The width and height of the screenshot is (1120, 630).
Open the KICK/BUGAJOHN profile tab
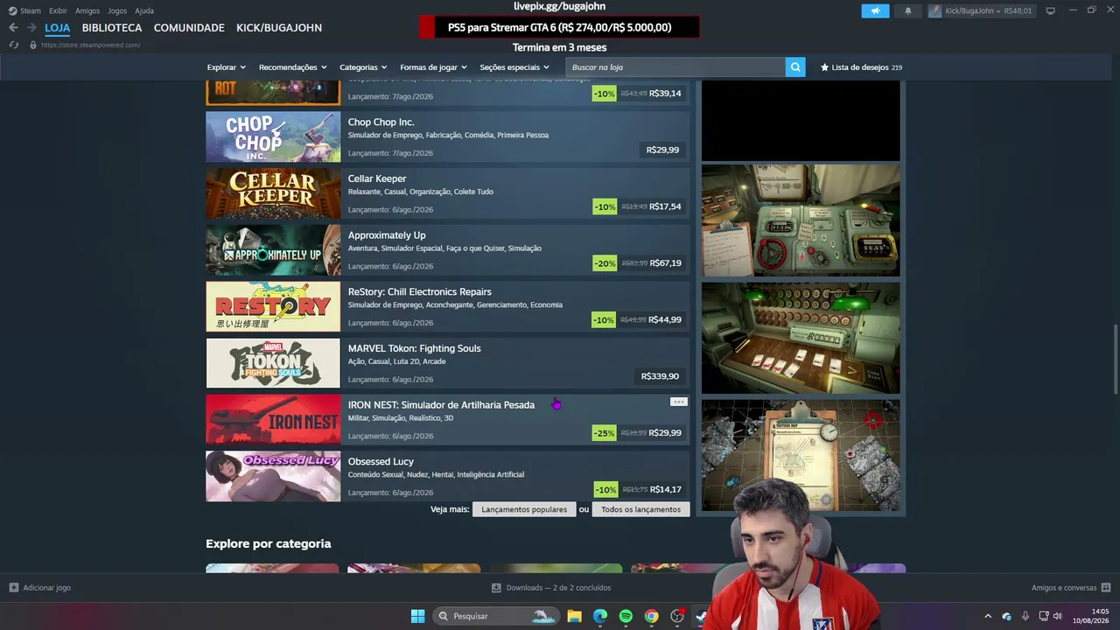click(x=279, y=28)
